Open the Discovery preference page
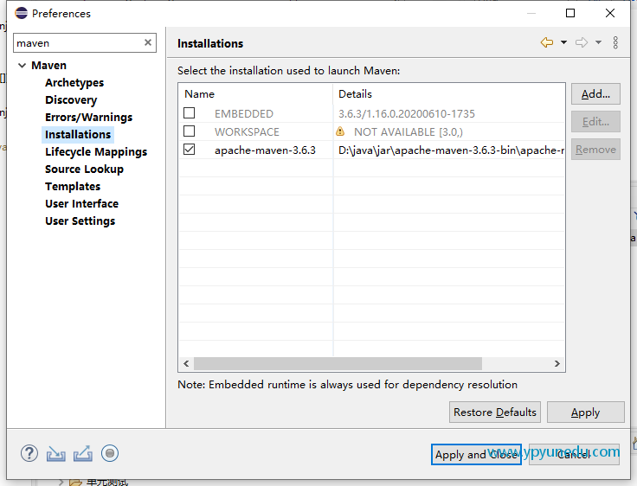This screenshot has width=637, height=486. click(71, 99)
